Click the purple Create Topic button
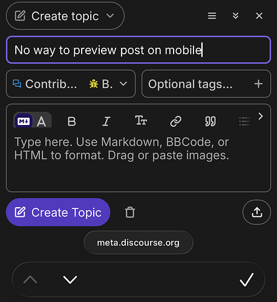This screenshot has width=277, height=302. (58, 212)
